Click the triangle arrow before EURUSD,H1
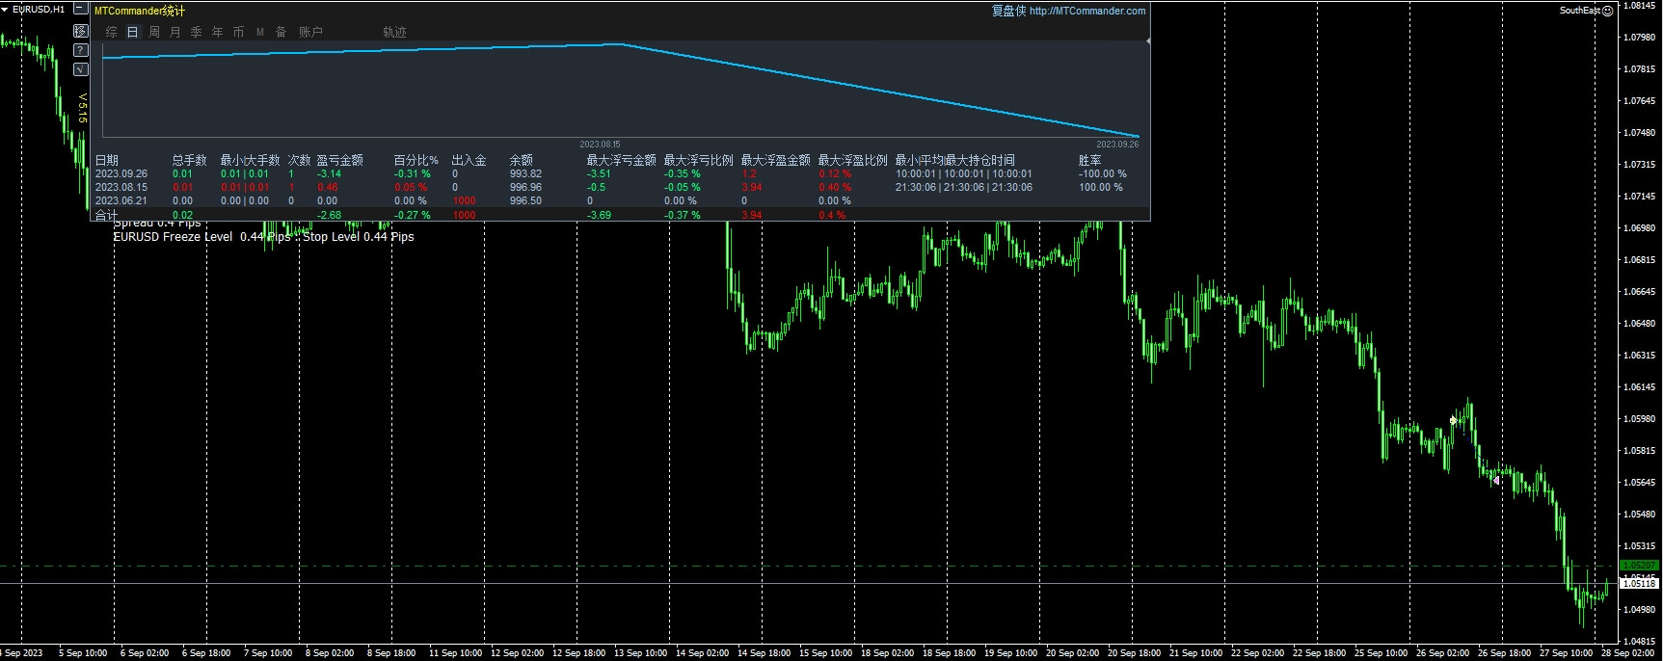This screenshot has height=661, width=1663. 6,9
